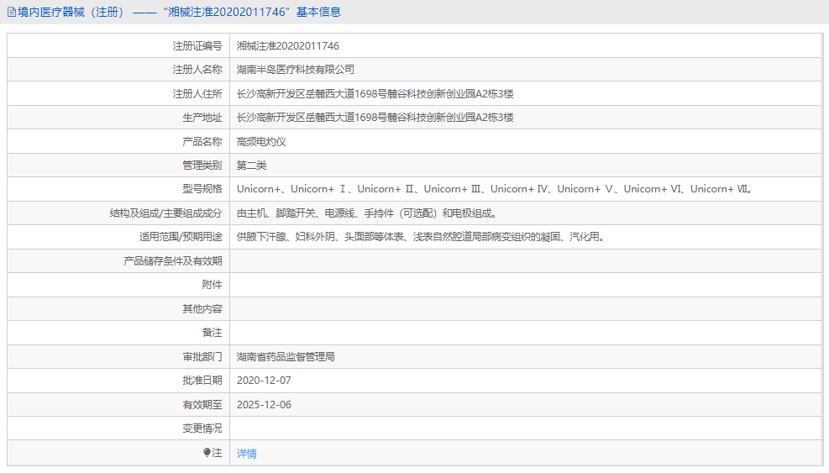Click the document icon beside the page title
829x473 pixels.
pyautogui.click(x=11, y=12)
